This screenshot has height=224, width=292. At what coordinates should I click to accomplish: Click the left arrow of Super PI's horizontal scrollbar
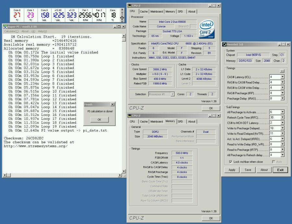[x=5, y=175]
